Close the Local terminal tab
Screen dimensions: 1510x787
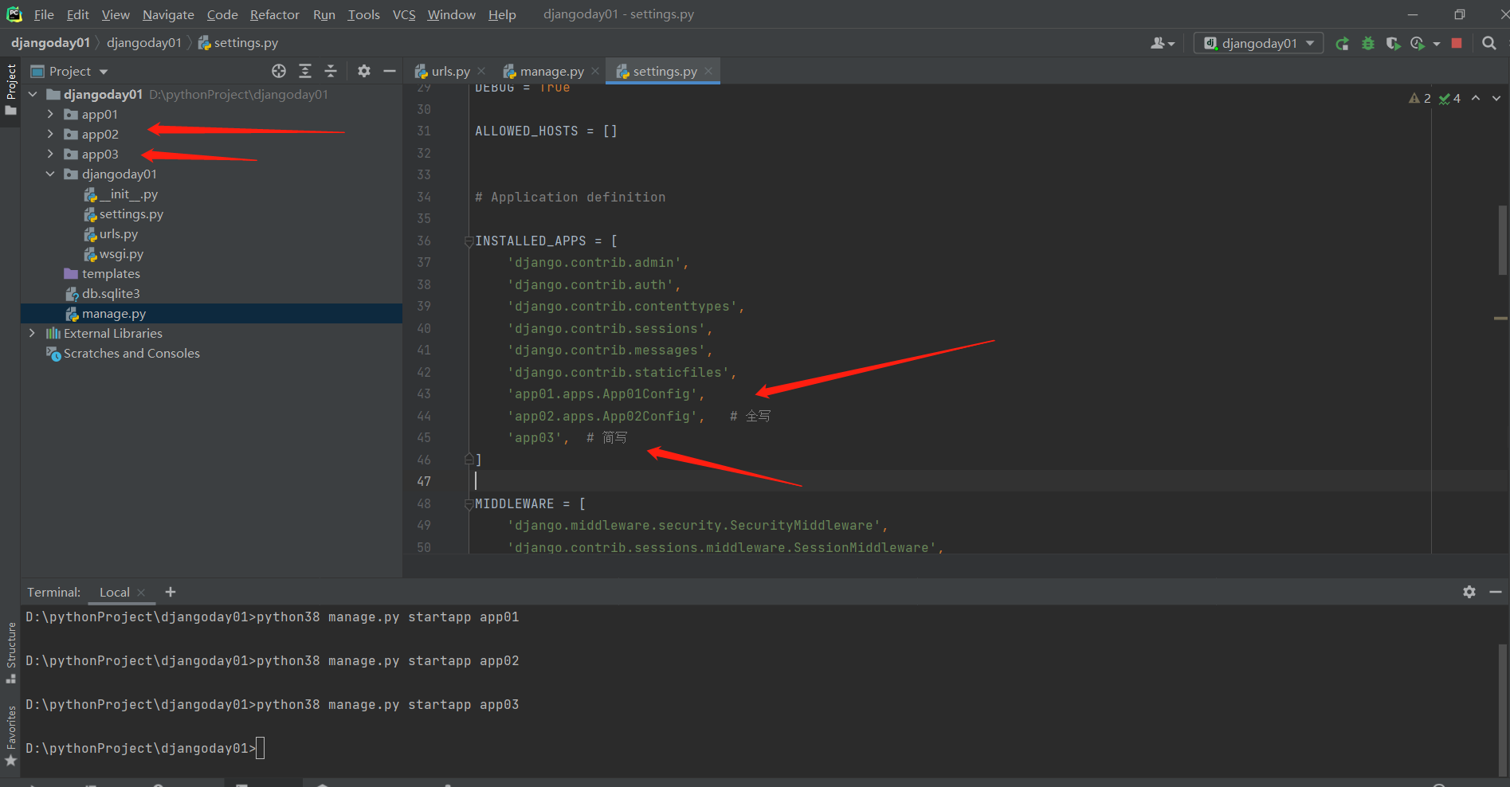point(141,593)
